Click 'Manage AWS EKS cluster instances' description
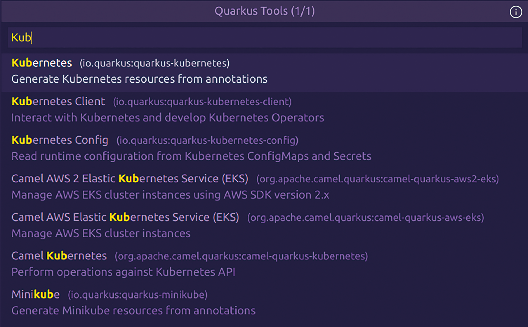Screen dimensions: 528x327 (101, 233)
